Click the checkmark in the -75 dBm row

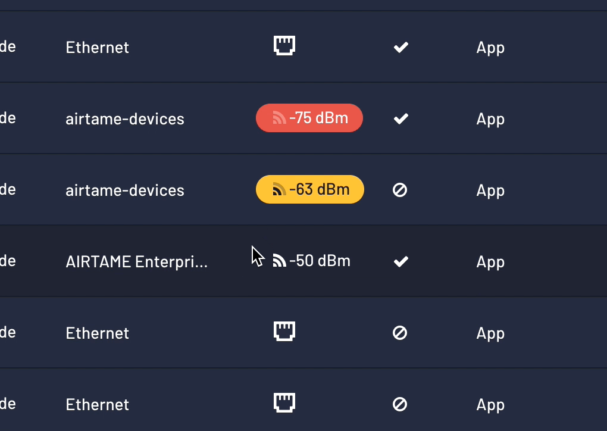coord(401,118)
